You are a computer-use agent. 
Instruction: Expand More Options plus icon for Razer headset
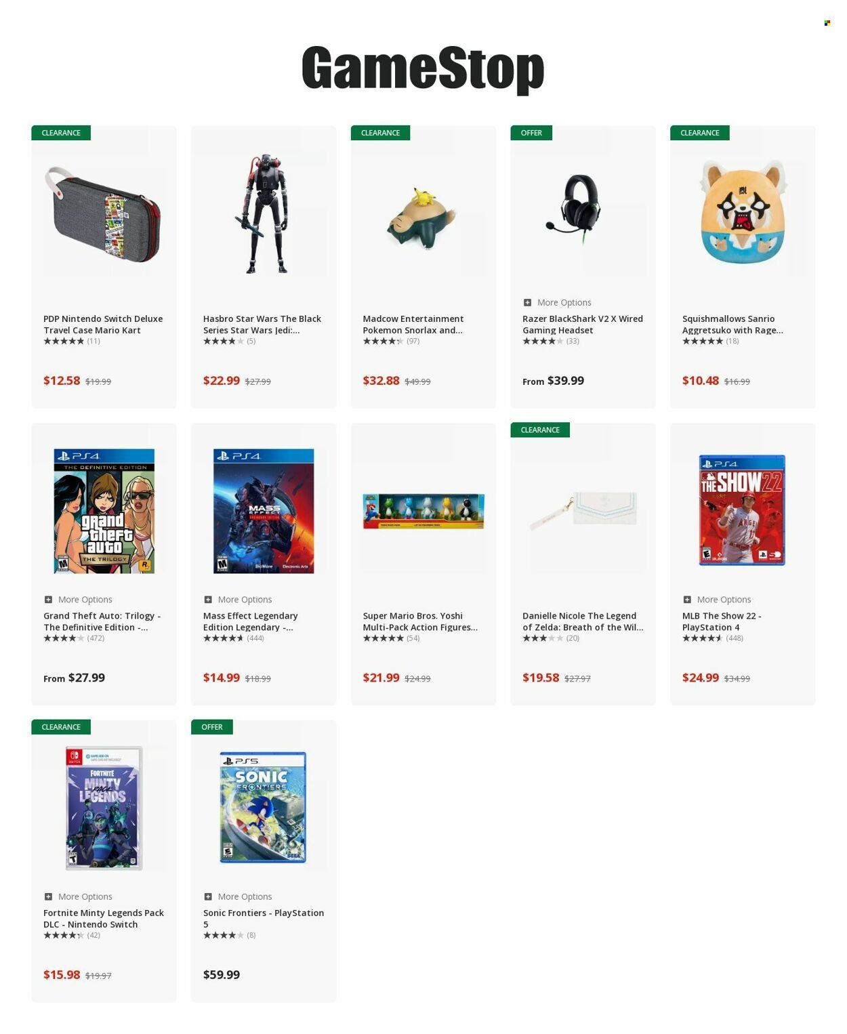pos(527,302)
